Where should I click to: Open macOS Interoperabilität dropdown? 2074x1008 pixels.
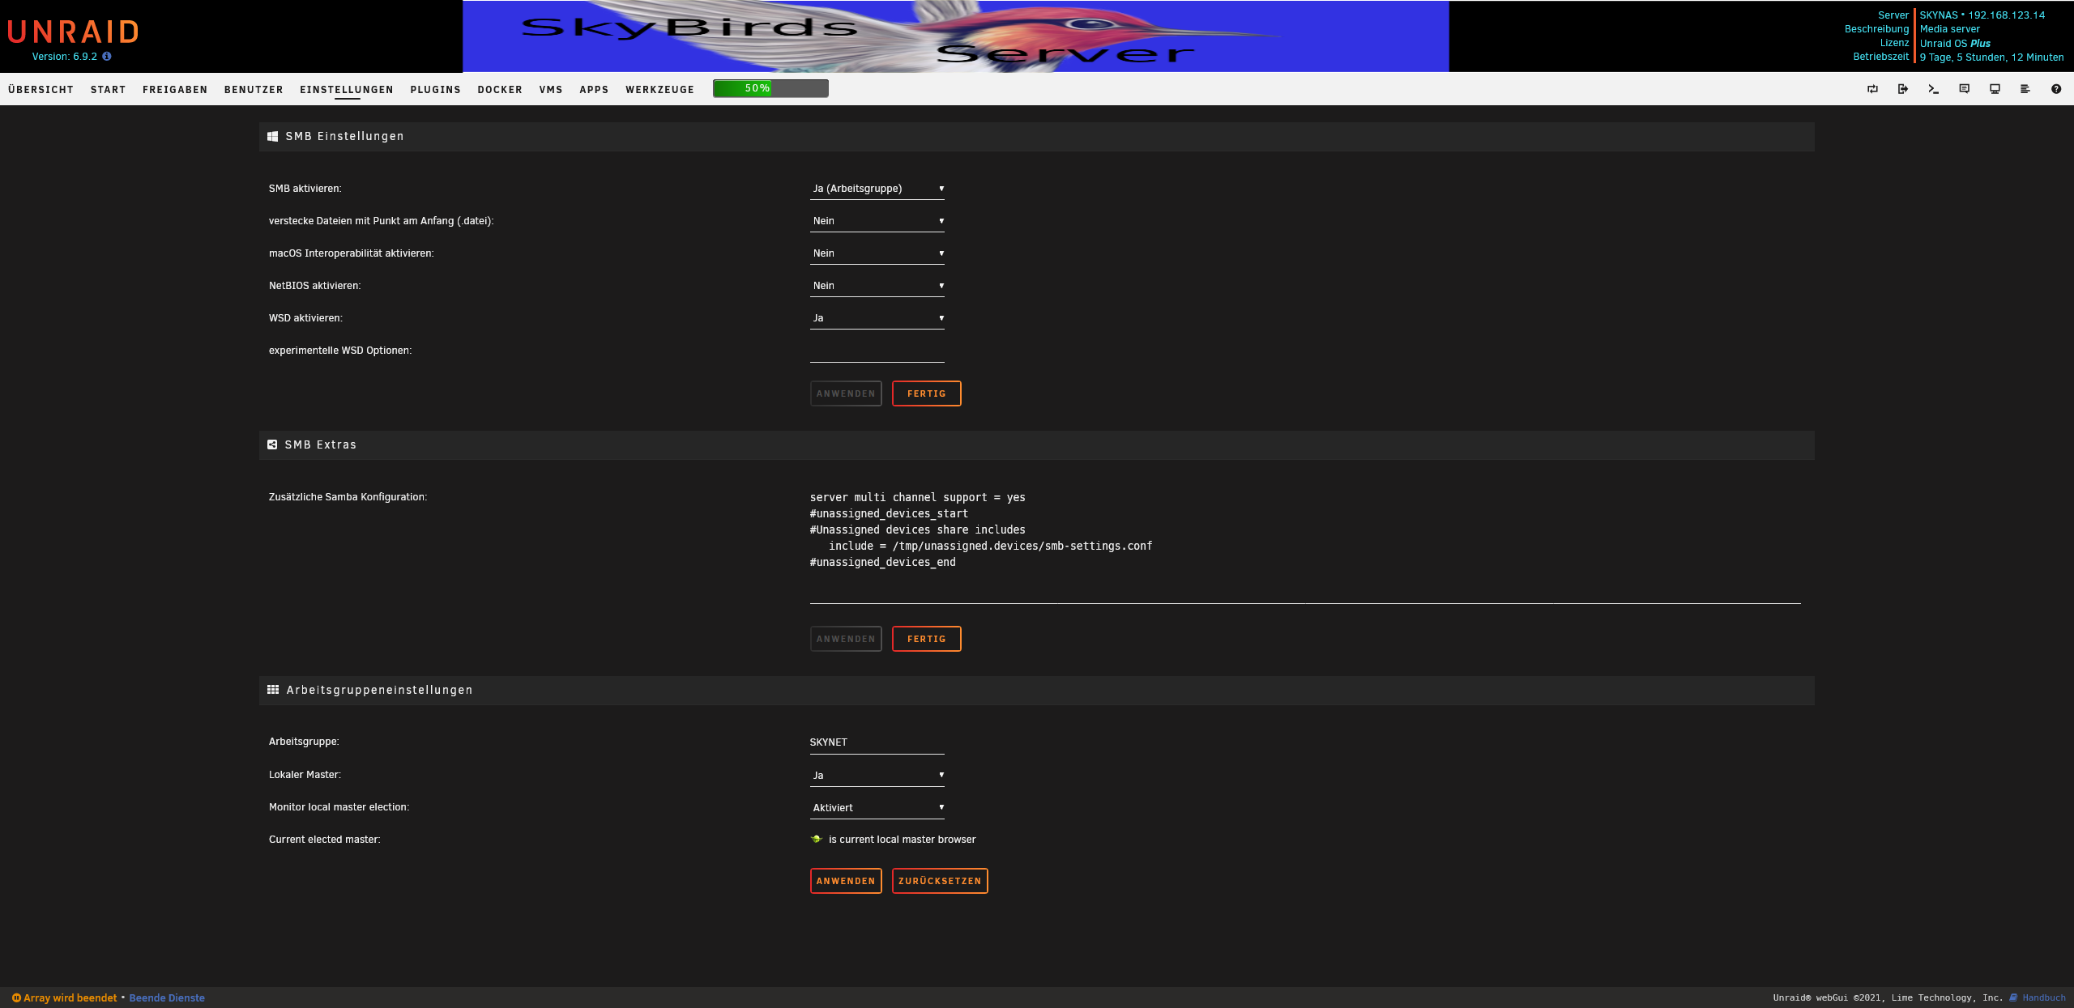pos(877,253)
